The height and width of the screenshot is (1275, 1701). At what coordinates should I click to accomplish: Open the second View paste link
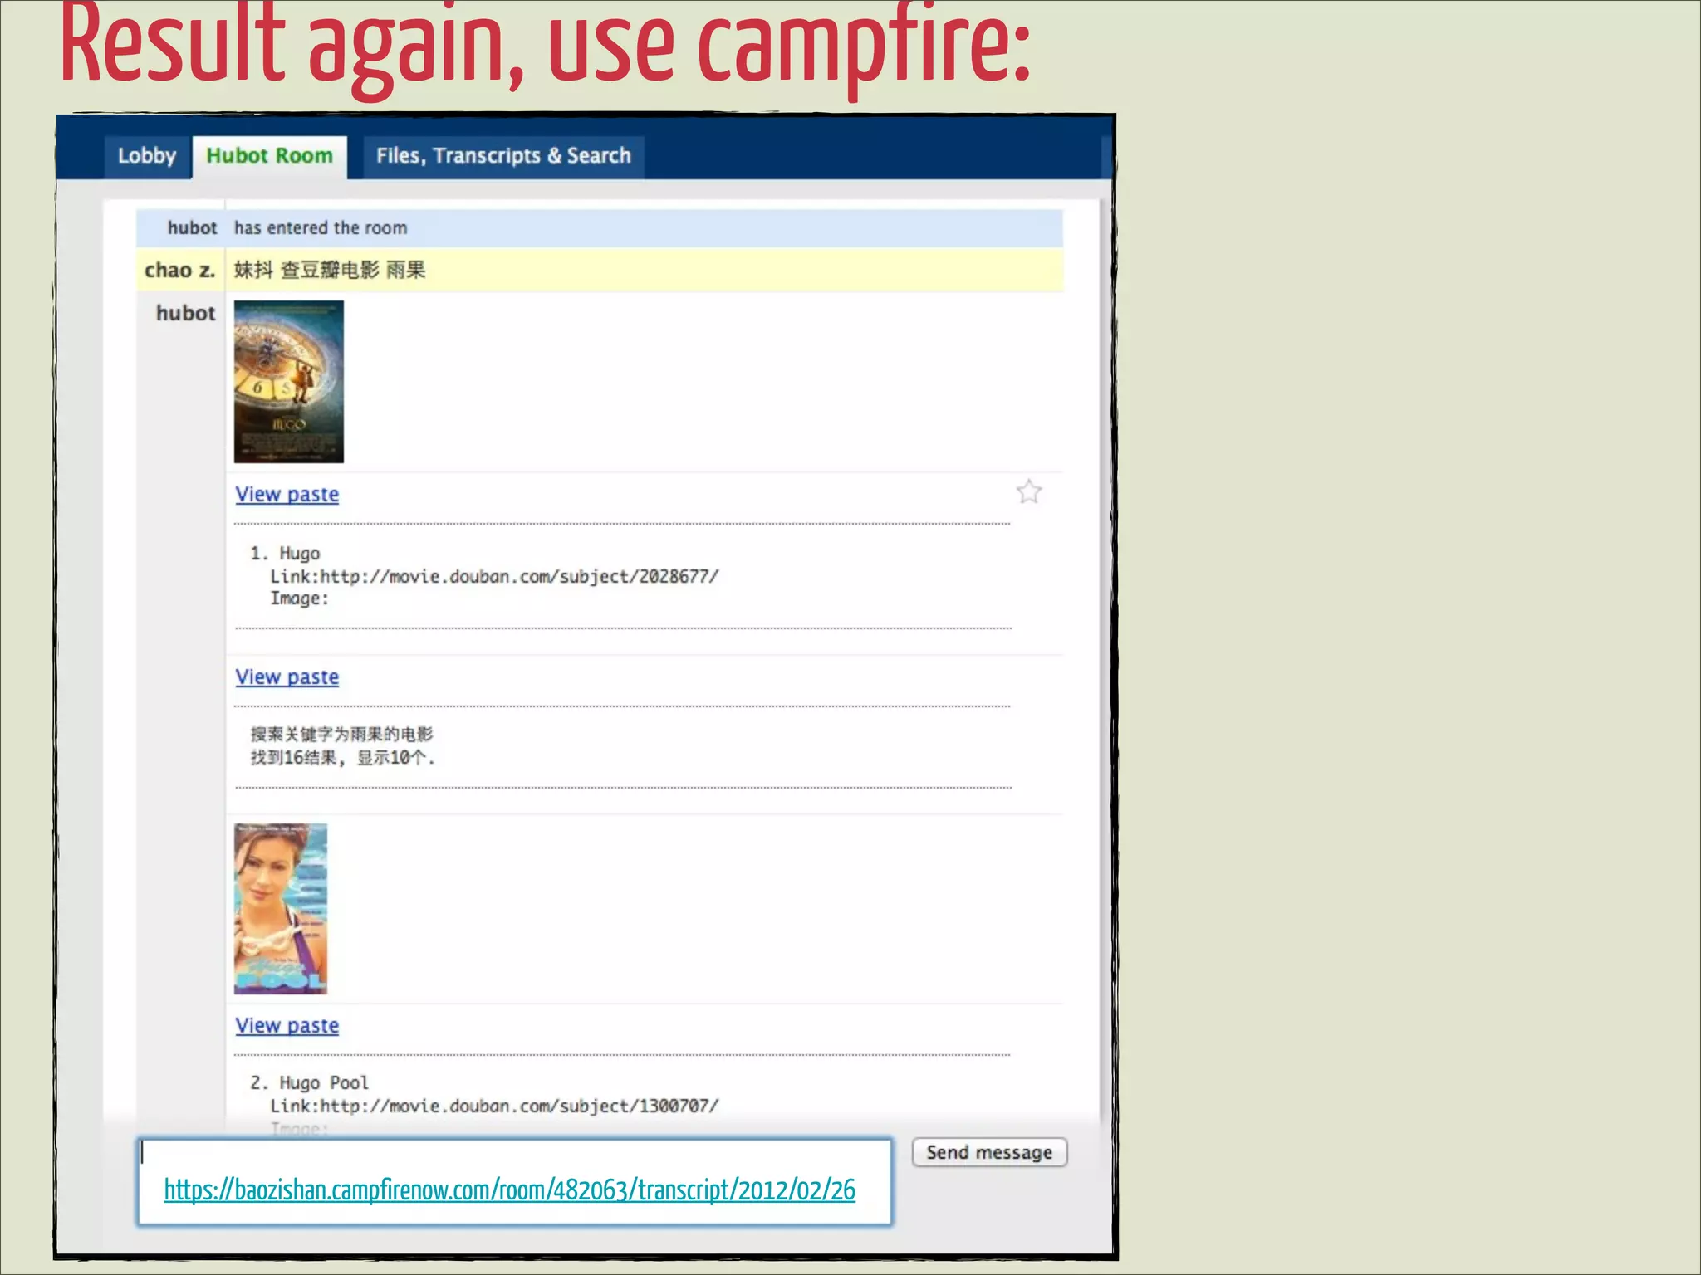(x=287, y=677)
